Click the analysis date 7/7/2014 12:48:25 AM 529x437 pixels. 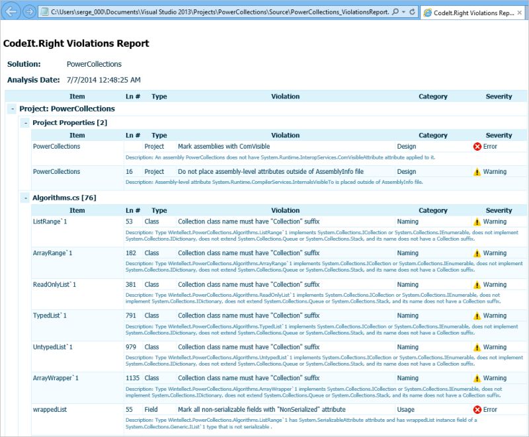[x=104, y=80]
